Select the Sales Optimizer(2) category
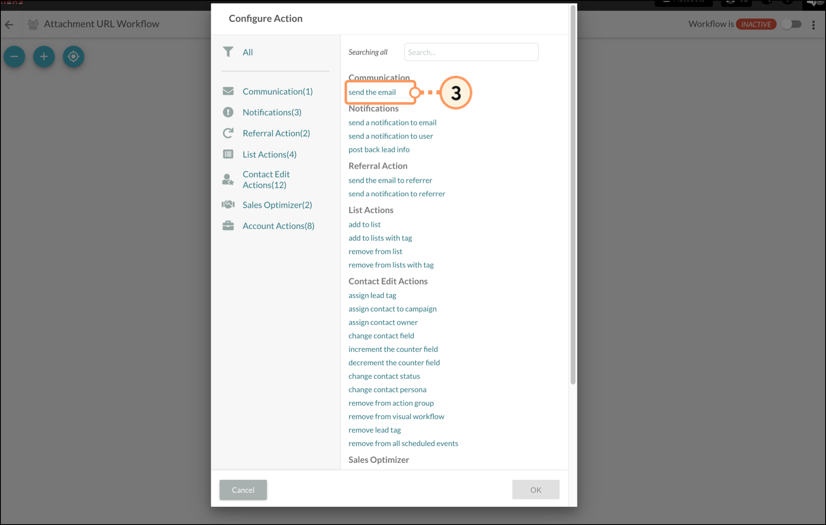This screenshot has width=826, height=525. [277, 205]
